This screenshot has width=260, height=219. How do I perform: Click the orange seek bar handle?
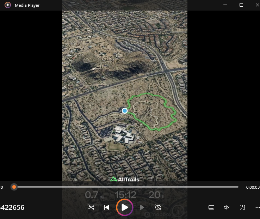coord(14,187)
